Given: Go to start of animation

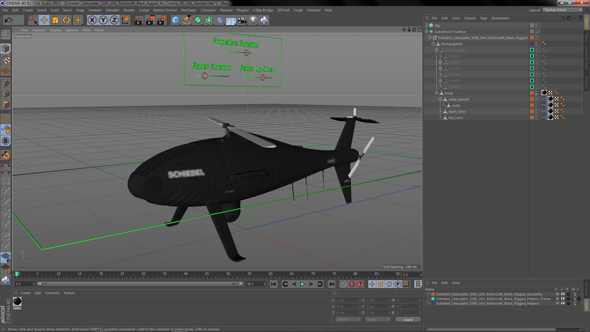Looking at the screenshot, I should 273,284.
